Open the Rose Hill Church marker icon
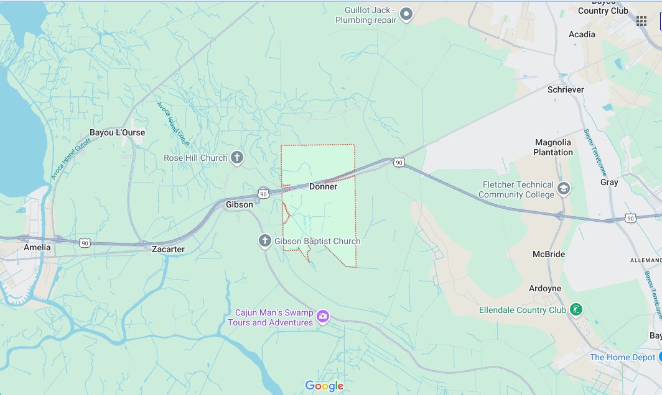The width and height of the screenshot is (662, 395). (237, 158)
